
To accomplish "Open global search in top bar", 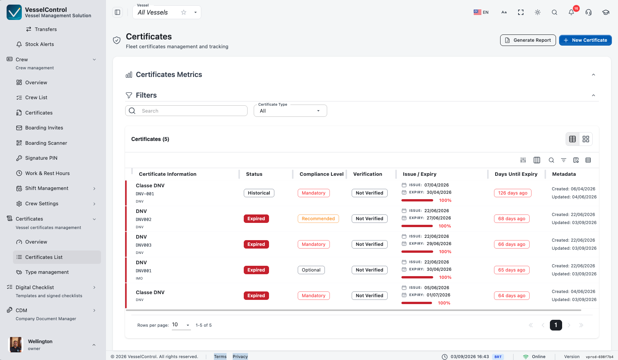I will coord(554,12).
